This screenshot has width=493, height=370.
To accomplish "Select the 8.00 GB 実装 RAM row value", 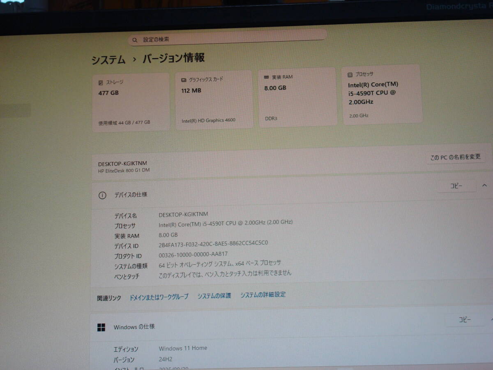I will click(x=168, y=235).
